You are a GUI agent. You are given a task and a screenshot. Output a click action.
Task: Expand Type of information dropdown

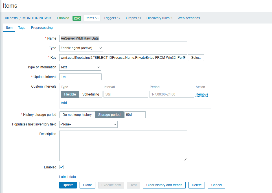[x=80, y=67]
